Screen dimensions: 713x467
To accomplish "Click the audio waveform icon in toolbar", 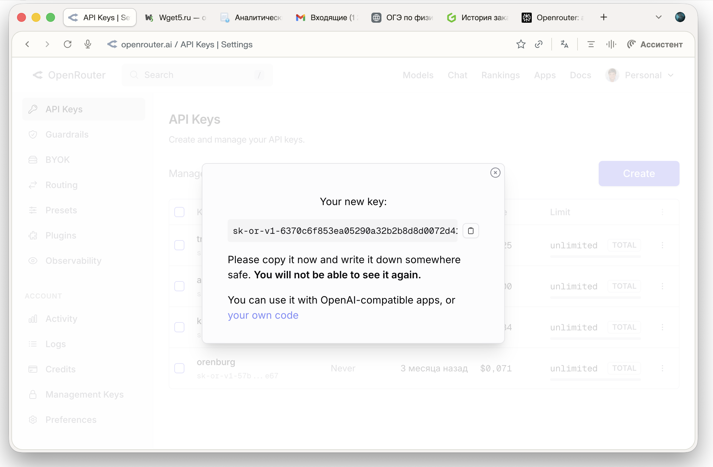I will [611, 44].
